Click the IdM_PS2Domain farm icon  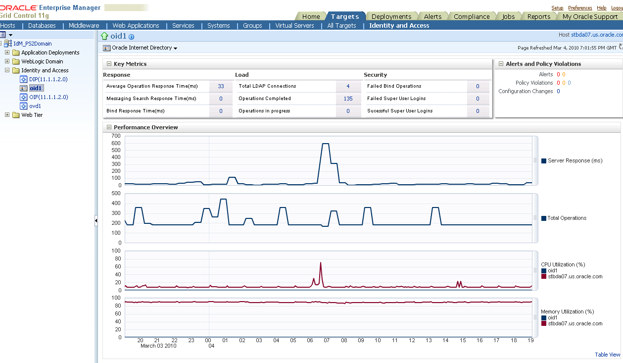(x=8, y=44)
